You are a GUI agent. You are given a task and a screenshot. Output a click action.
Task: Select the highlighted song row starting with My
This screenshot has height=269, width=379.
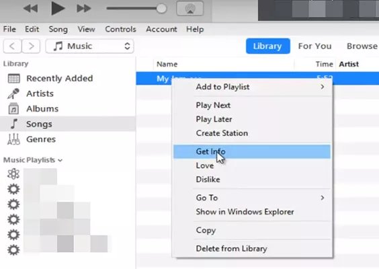point(257,79)
